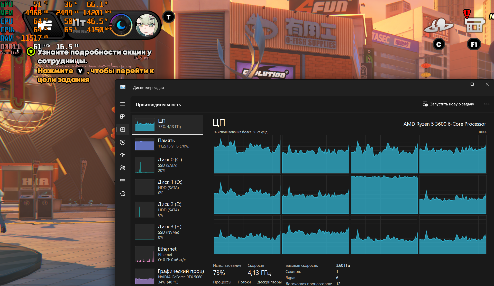Viewport: 494px width, 286px height.
Task: Open the three-dots more options menu
Action: point(487,104)
